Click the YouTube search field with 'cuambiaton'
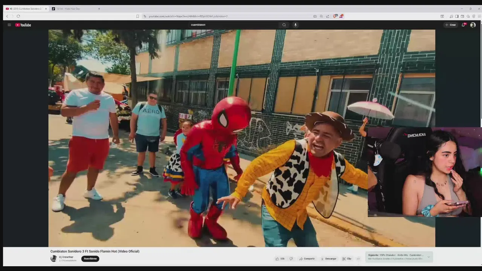Image resolution: width=482 pixels, height=271 pixels. [233, 25]
